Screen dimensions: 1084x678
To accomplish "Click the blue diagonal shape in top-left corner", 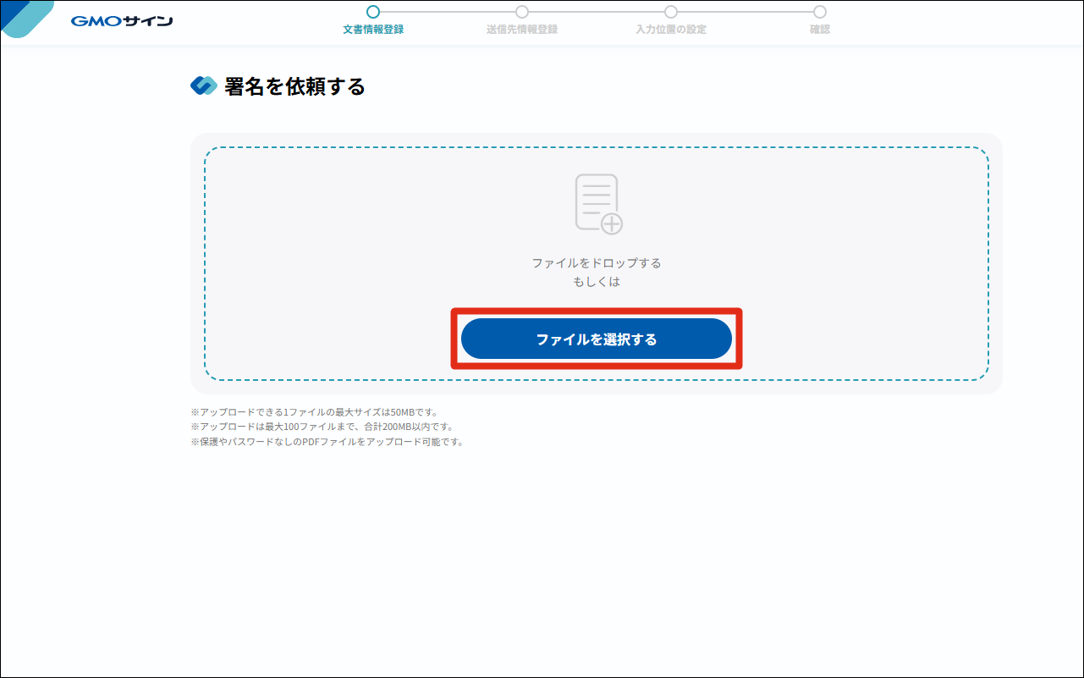I will pos(25,17).
